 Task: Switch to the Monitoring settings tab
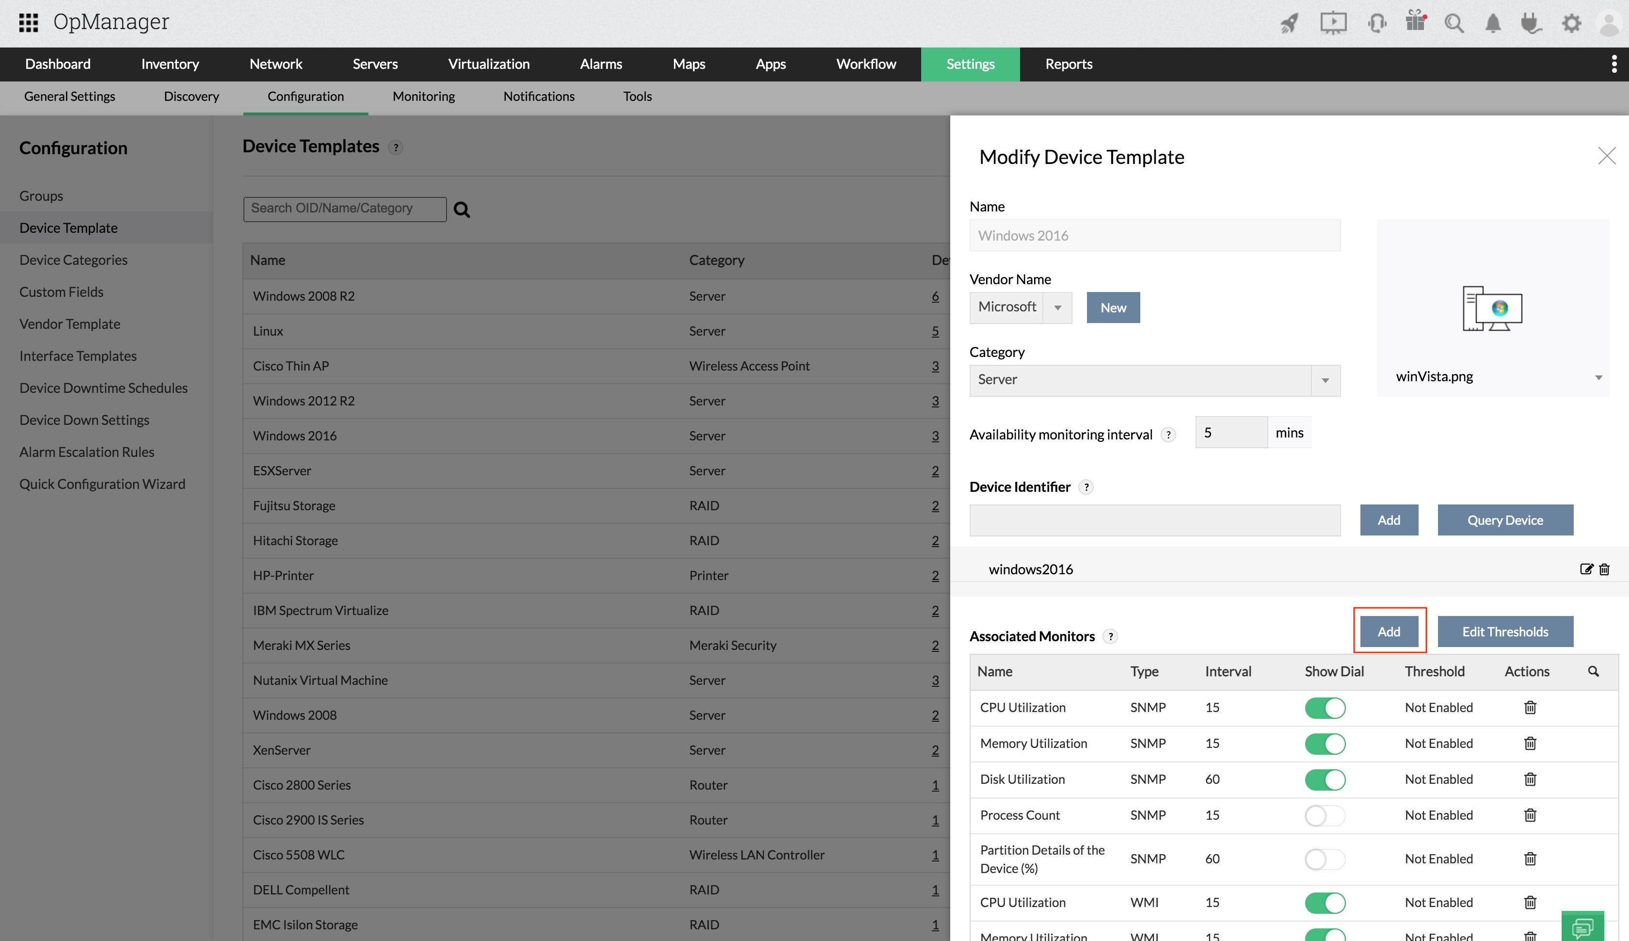(x=423, y=97)
